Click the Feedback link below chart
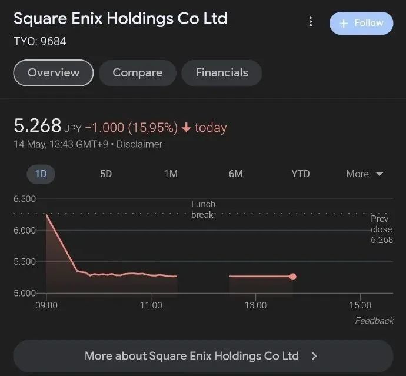Screen dimensions: 406x376 pos(374,321)
